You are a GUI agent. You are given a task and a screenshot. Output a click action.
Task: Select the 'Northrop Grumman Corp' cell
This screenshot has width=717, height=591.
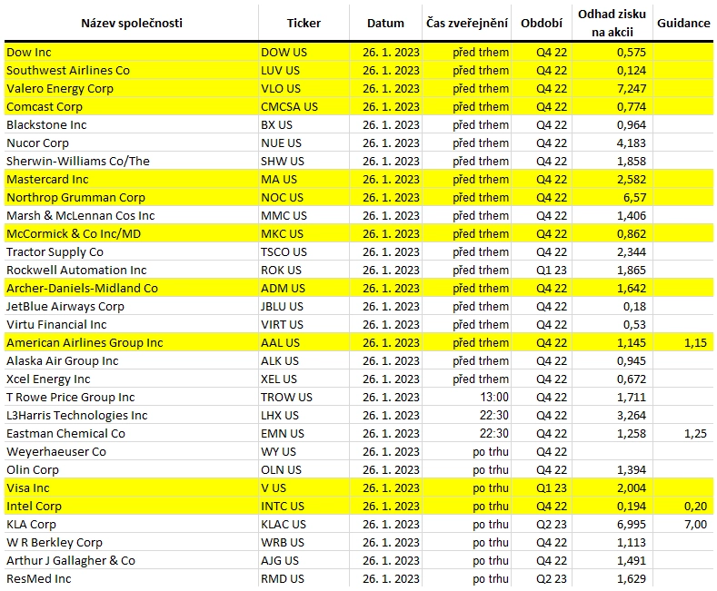click(131, 197)
